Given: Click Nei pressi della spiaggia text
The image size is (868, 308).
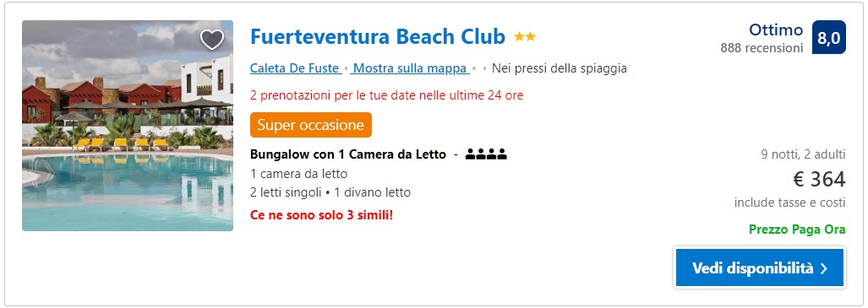Looking at the screenshot, I should pos(560,68).
